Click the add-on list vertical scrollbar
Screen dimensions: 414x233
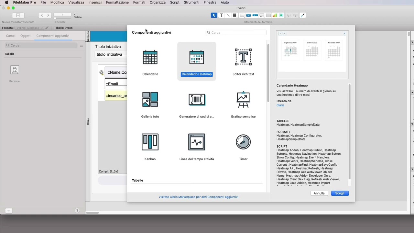pos(268,73)
